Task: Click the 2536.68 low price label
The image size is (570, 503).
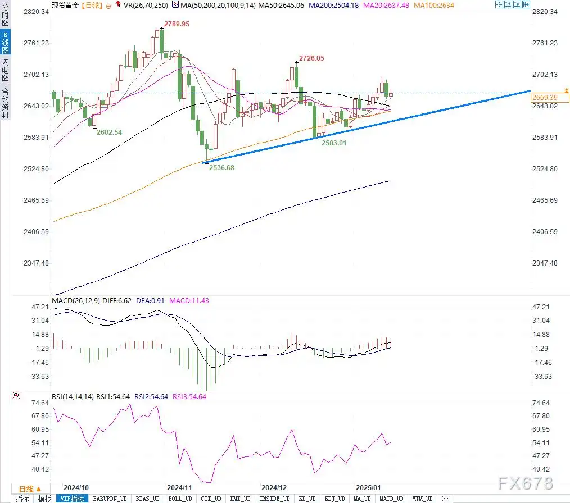Action: click(x=221, y=168)
